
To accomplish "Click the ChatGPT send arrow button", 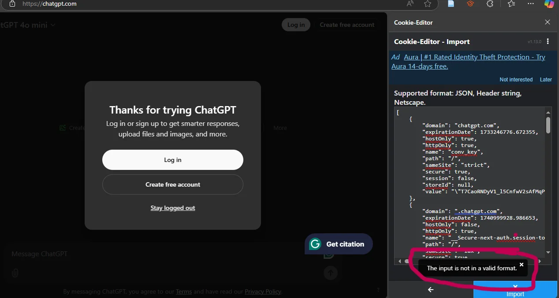I will [331, 273].
